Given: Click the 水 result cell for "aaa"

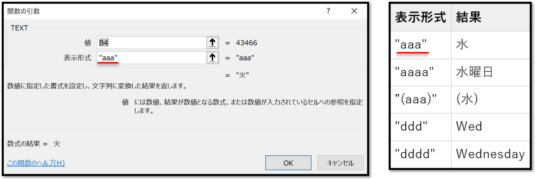Looking at the screenshot, I should (x=490, y=45).
